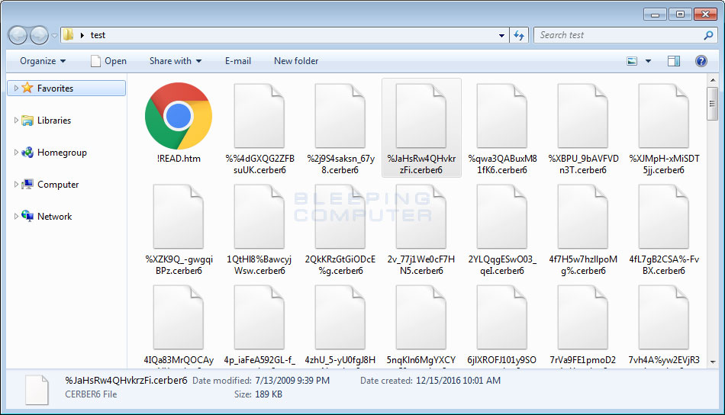Viewport: 725px width, 415px height.
Task: Expand the Network tree node
Action: tap(16, 217)
